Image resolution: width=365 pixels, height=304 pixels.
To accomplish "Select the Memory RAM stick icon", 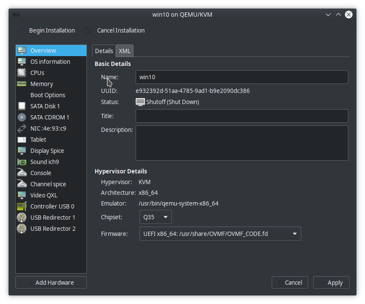I will pos(22,84).
